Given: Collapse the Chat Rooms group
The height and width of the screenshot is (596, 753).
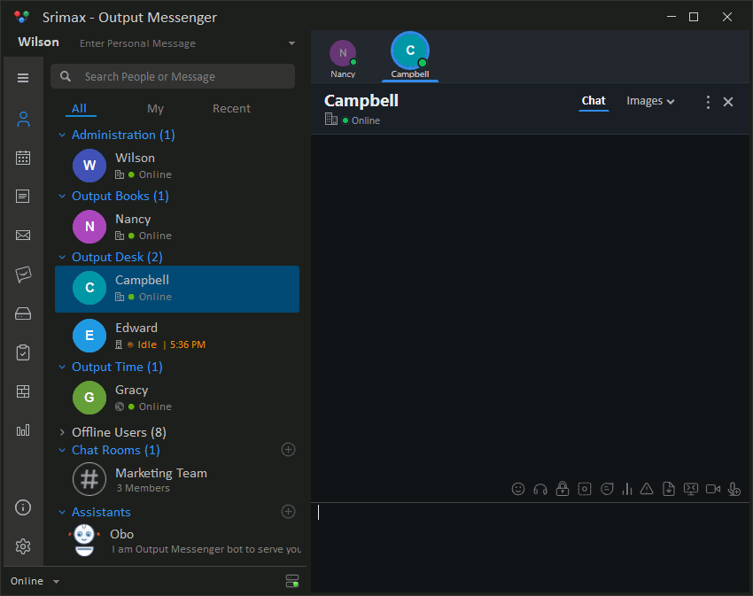Looking at the screenshot, I should coord(62,451).
